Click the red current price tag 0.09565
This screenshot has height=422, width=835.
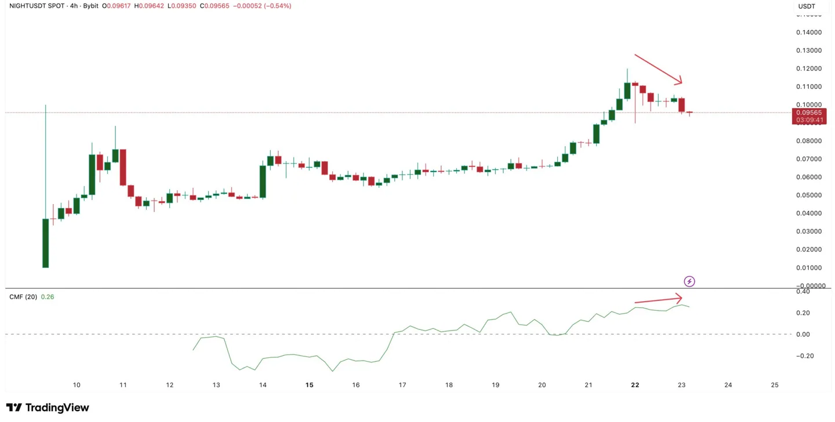(x=808, y=112)
